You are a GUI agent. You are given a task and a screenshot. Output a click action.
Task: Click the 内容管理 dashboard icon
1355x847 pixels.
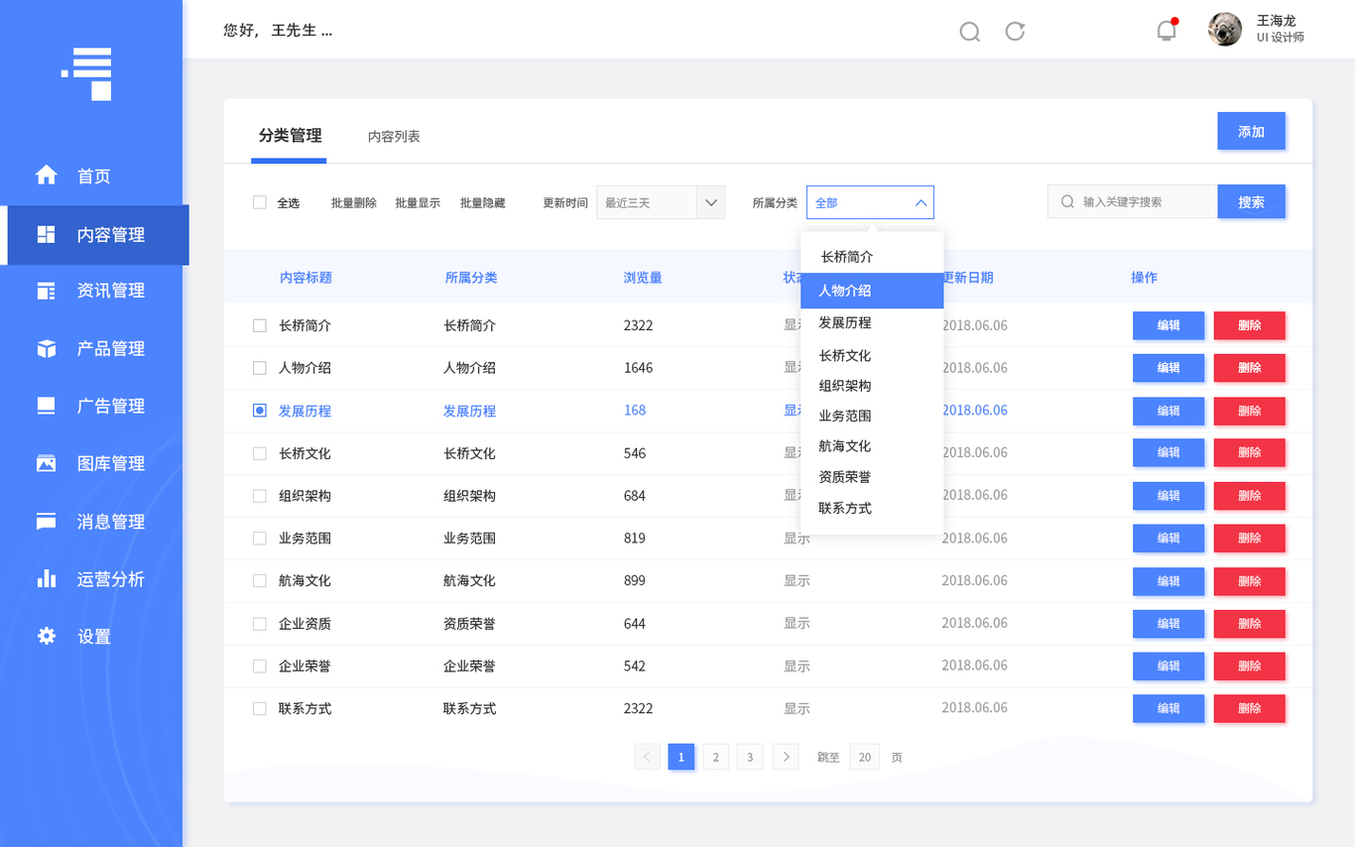pos(46,234)
